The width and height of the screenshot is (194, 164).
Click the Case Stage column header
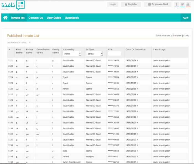(159, 49)
